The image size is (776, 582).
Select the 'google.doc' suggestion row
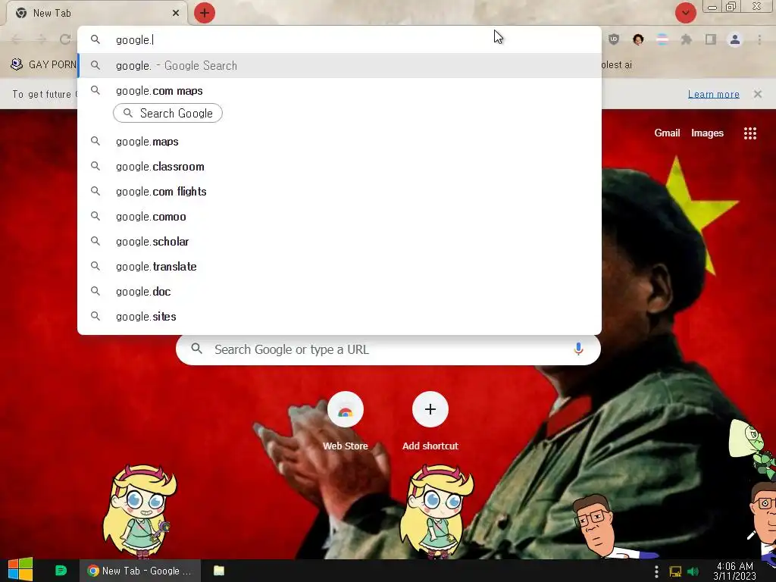click(x=339, y=292)
